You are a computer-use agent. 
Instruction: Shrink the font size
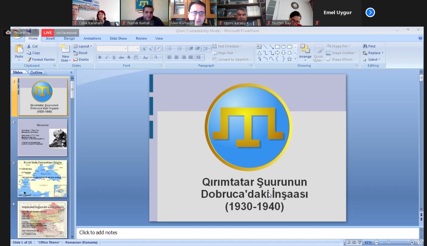(151, 49)
